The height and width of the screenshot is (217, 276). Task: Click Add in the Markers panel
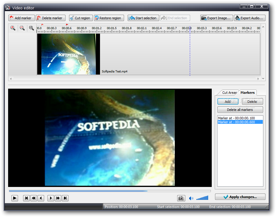pos(228,102)
